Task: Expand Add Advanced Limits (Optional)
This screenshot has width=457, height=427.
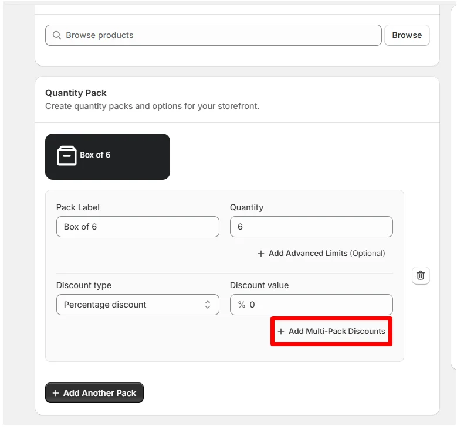Action: [321, 254]
